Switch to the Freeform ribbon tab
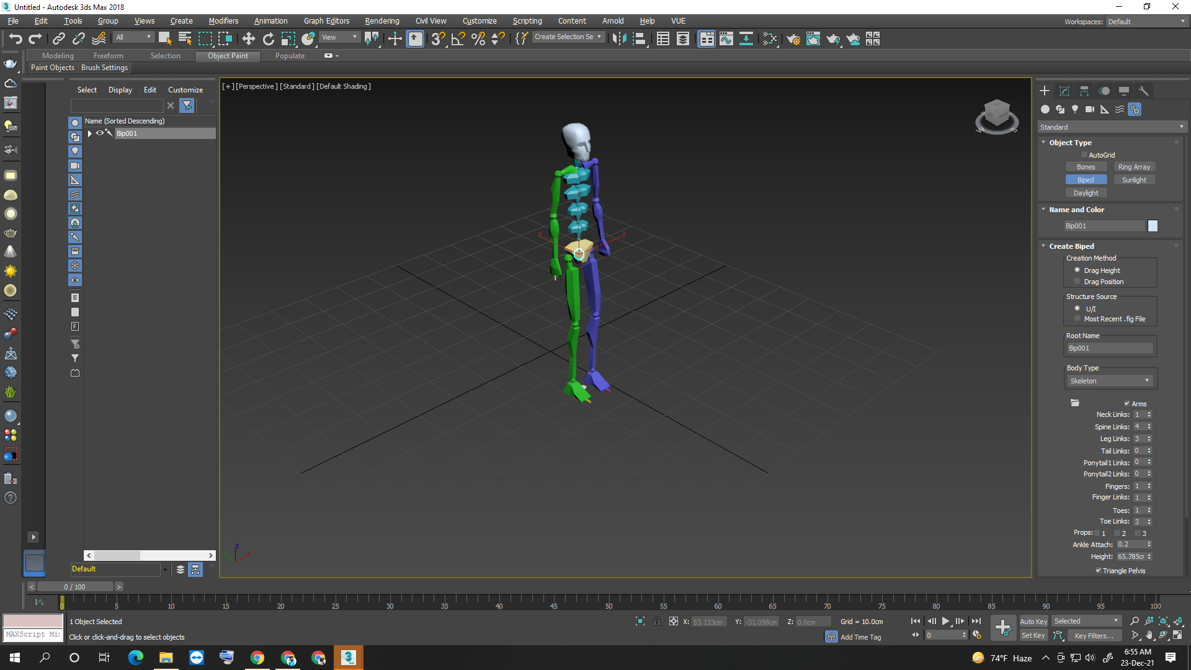The width and height of the screenshot is (1191, 670). [108, 56]
